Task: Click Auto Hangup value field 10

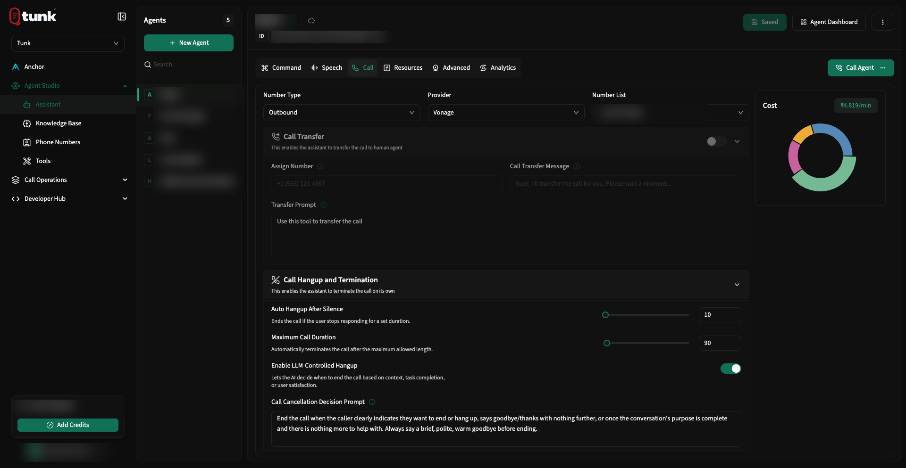Action: point(720,315)
